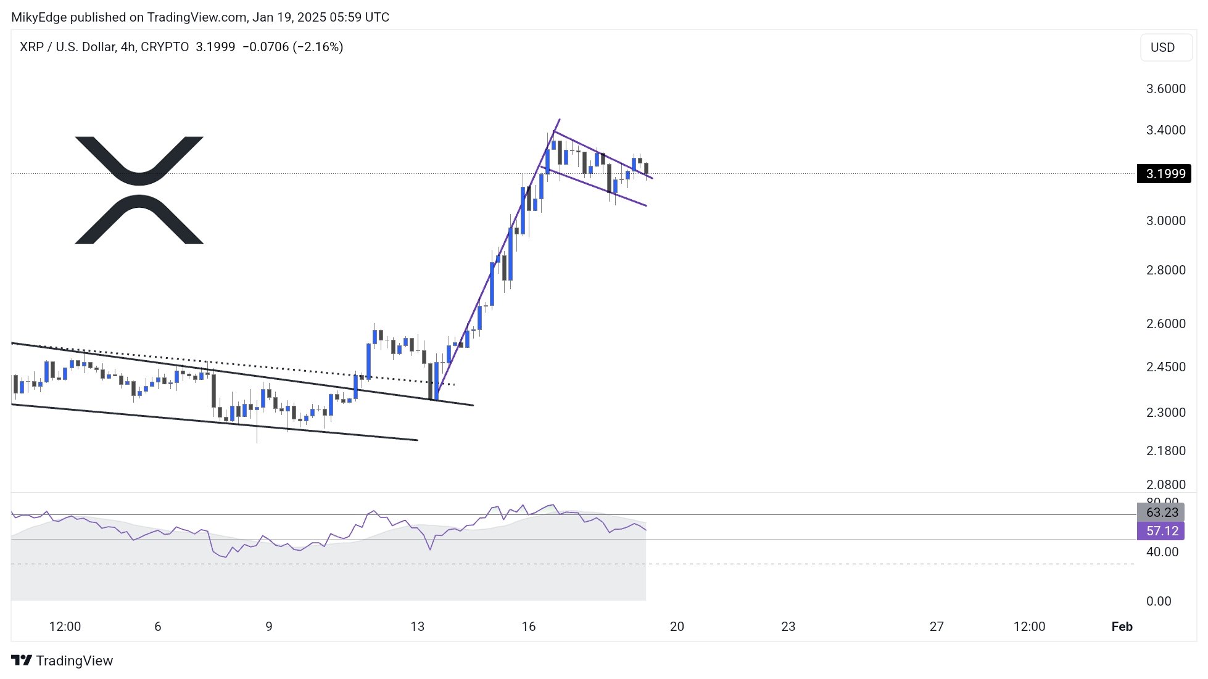Click the MikyEdge published header text
1208x679 pixels.
[x=200, y=17]
